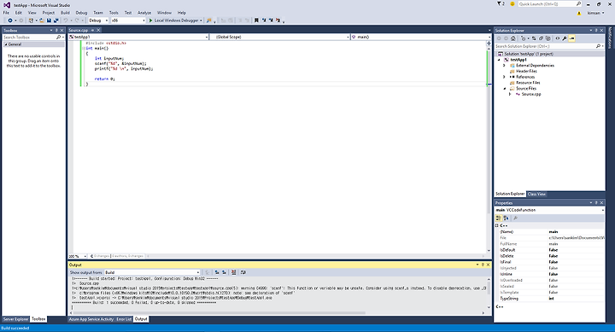
Task: Click the Show All Files icon
Action: [x=548, y=38]
